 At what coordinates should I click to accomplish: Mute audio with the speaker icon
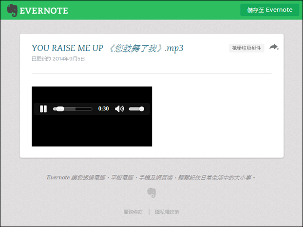119,109
